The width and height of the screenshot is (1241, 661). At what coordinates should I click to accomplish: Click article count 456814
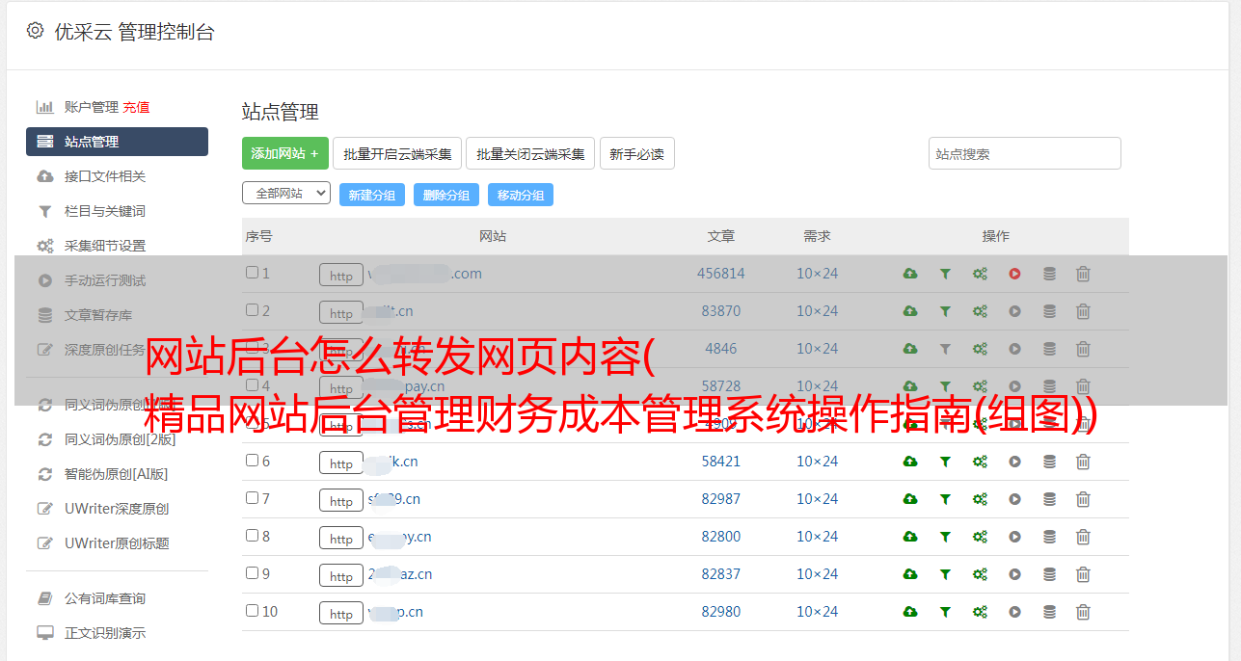tap(721, 274)
